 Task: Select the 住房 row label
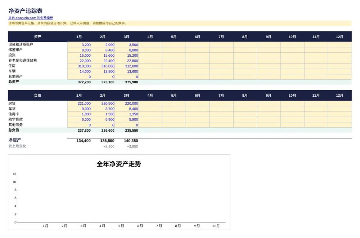click(x=12, y=66)
